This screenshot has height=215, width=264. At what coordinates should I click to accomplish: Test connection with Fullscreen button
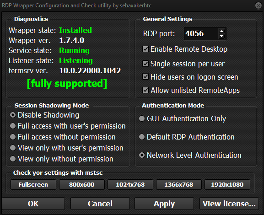[33, 184]
